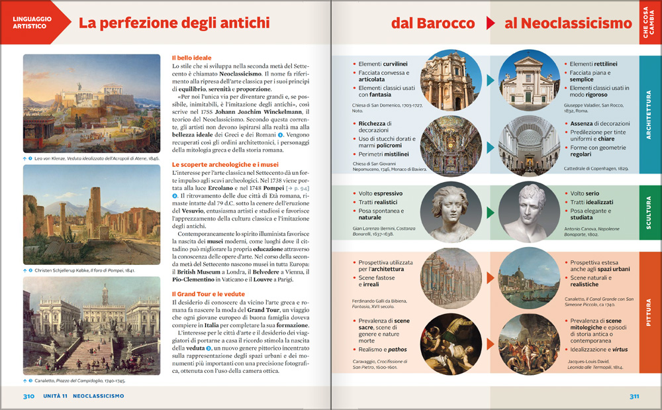The width and height of the screenshot is (662, 410).
Task: Click the number 2 marker in the Købke caption
Action: coord(30,270)
